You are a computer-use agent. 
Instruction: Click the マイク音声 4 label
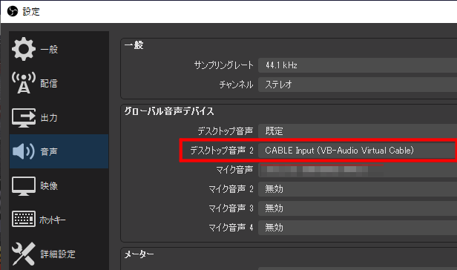[x=231, y=228]
